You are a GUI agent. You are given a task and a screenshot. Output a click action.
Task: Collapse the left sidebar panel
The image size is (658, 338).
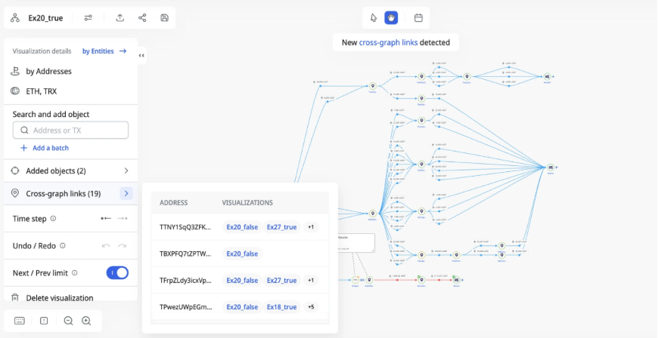(x=142, y=55)
